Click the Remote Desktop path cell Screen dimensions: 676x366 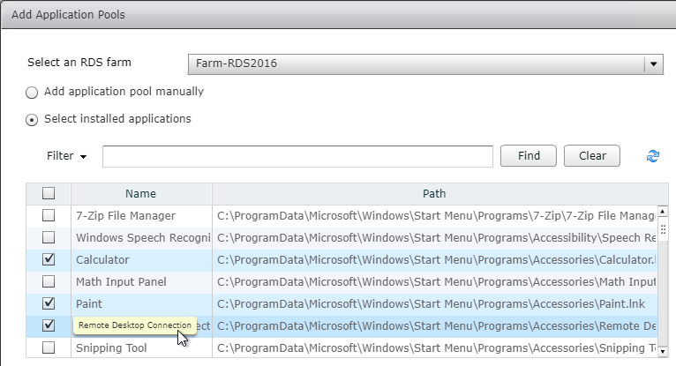pos(435,326)
